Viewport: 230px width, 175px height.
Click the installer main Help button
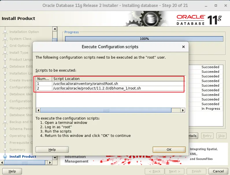click(x=12, y=171)
